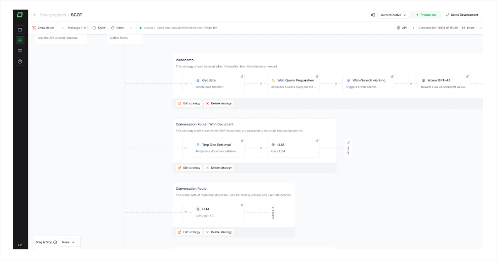Screen dimensions: 497x260
Task: Go to previous message arrow
Action: [x=63, y=28]
